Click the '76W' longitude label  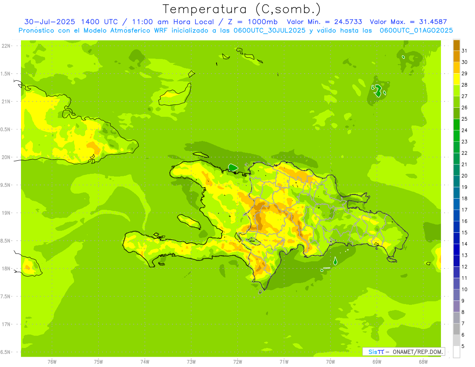coord(52,362)
